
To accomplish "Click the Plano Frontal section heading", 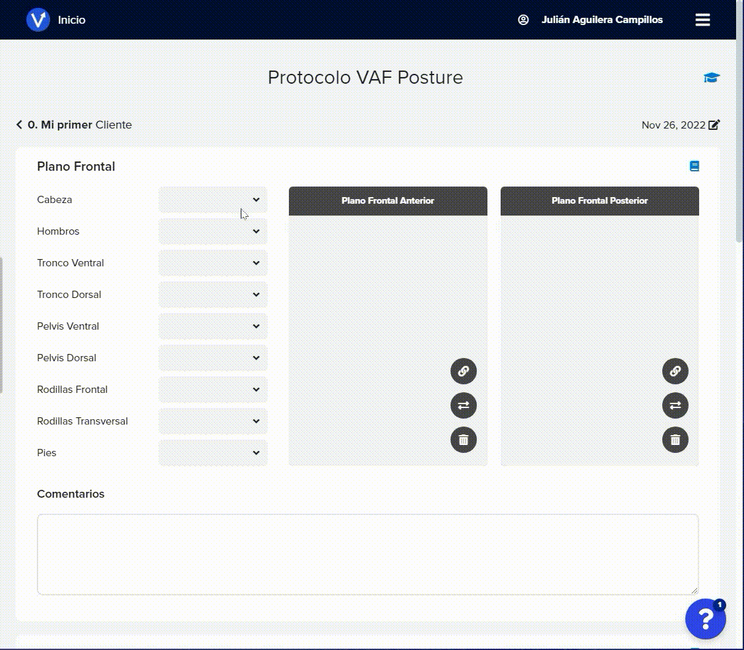I will [76, 166].
